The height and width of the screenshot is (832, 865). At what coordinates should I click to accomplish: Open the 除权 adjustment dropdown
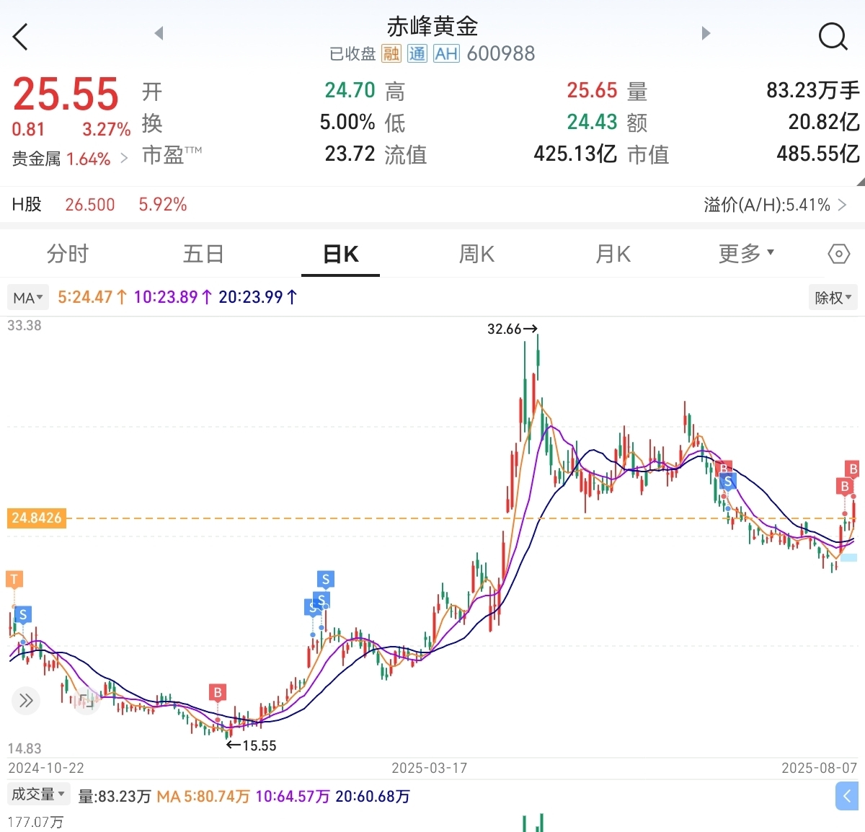[833, 297]
